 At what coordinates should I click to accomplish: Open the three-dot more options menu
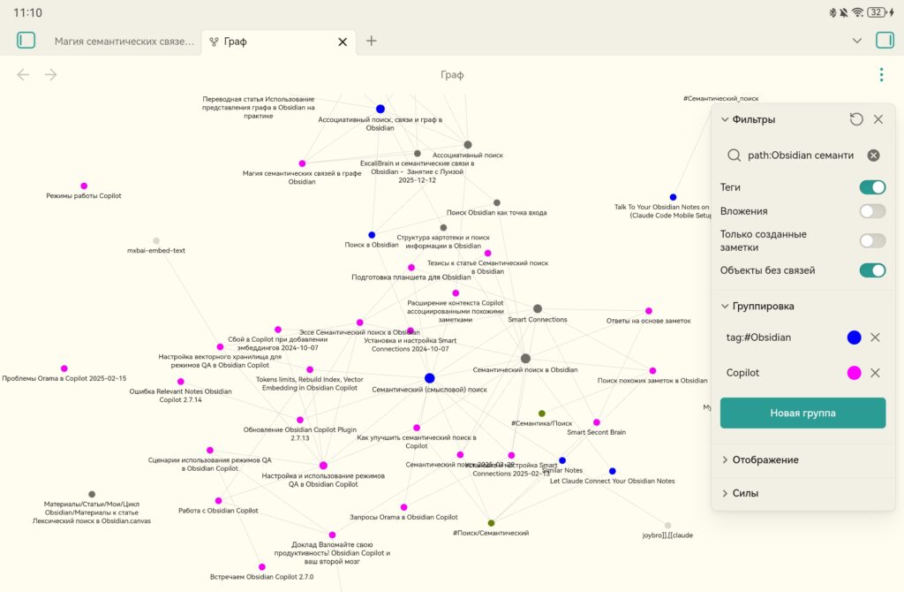(881, 75)
